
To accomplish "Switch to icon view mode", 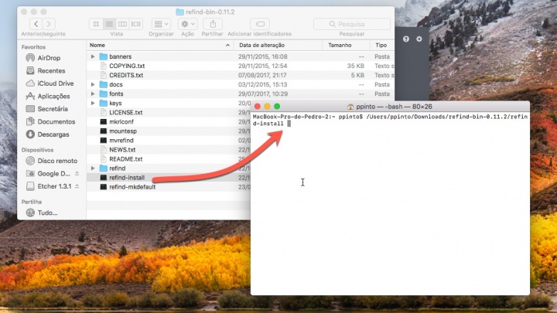I will click(x=96, y=24).
